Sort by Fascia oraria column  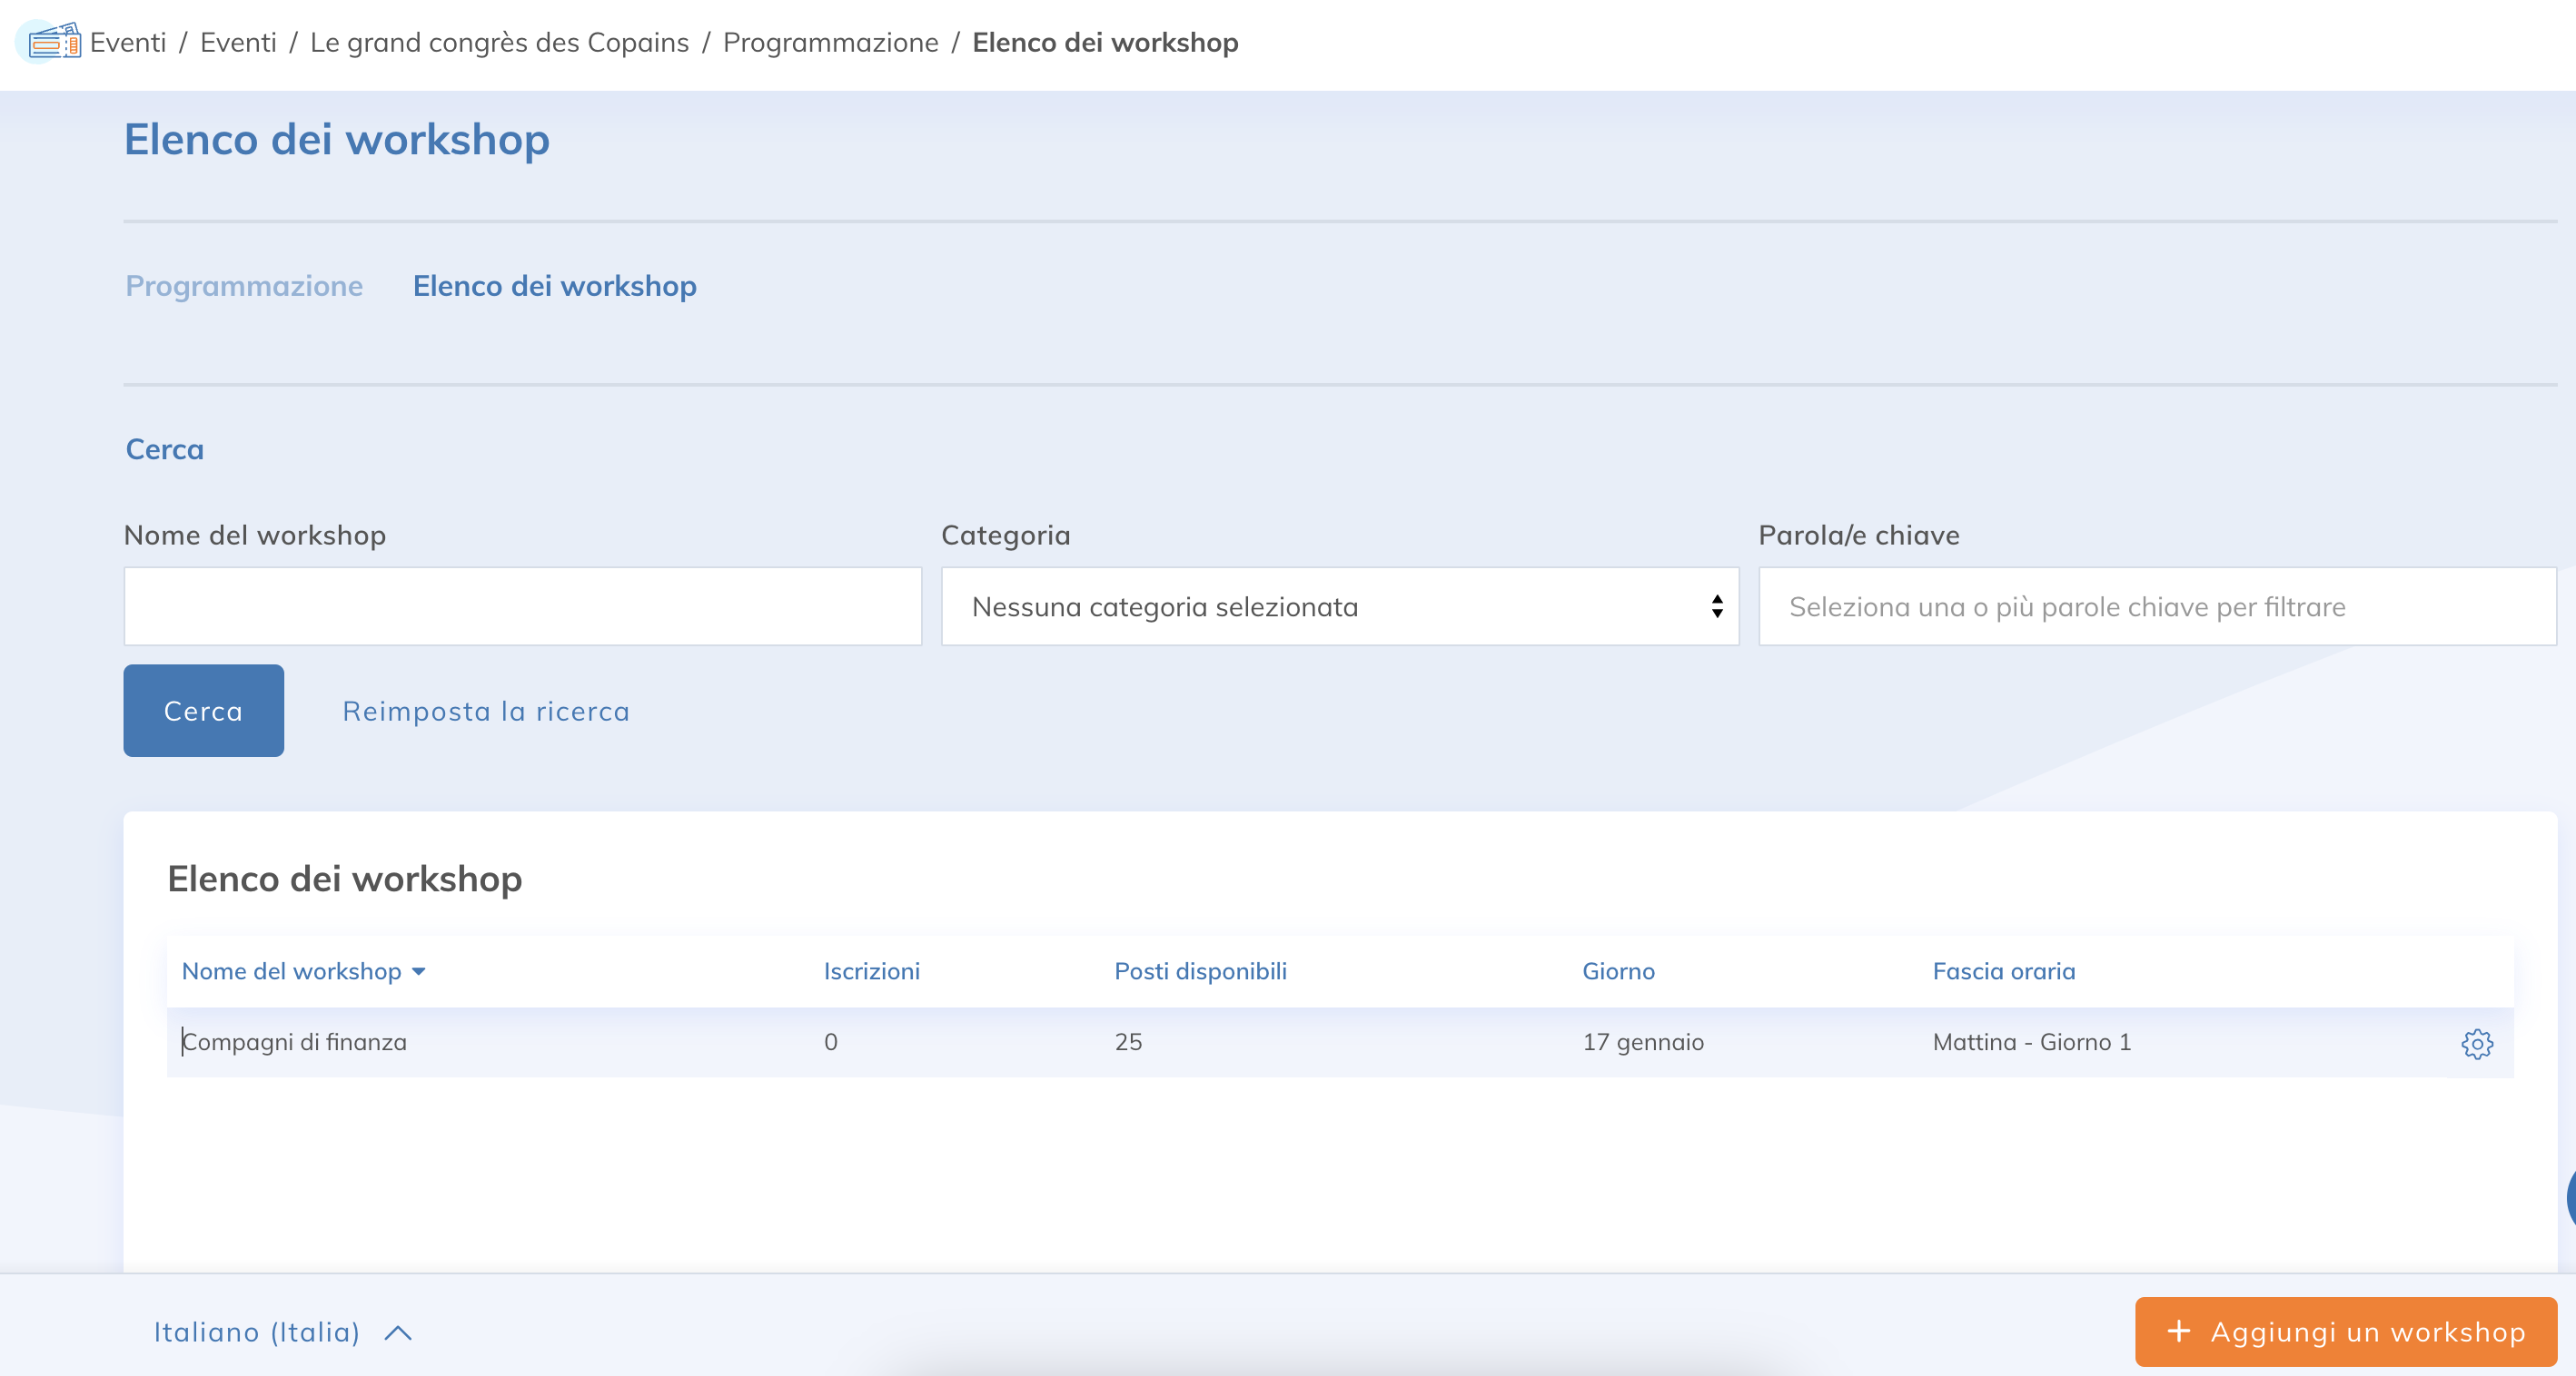pos(2003,971)
